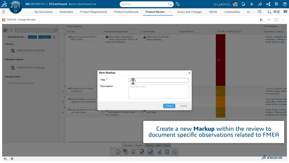Viewport: 289px width, 163px height.
Task: Open the hamburger menu at top left
Action: (x=4, y=12)
